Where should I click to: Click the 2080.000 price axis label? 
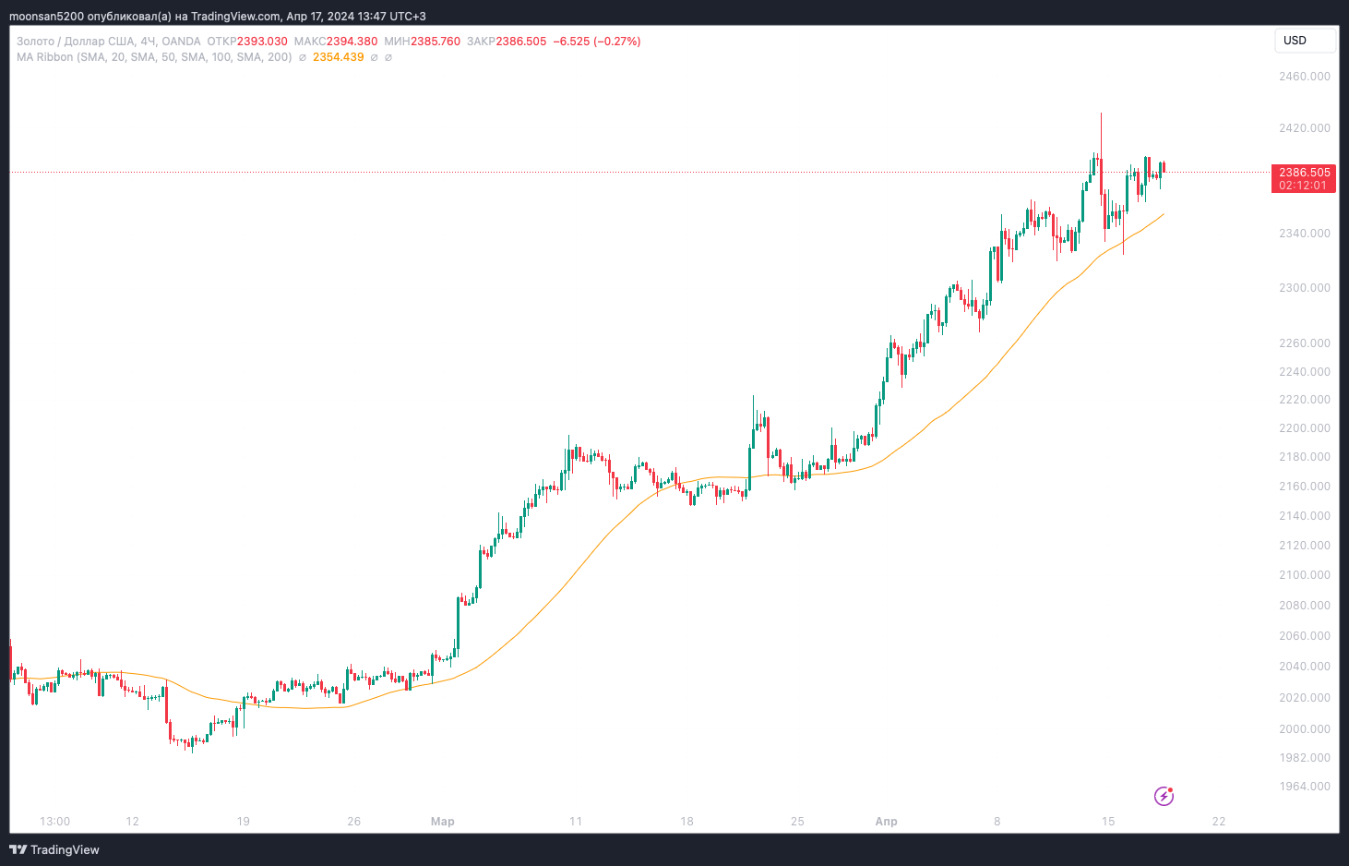point(1305,606)
